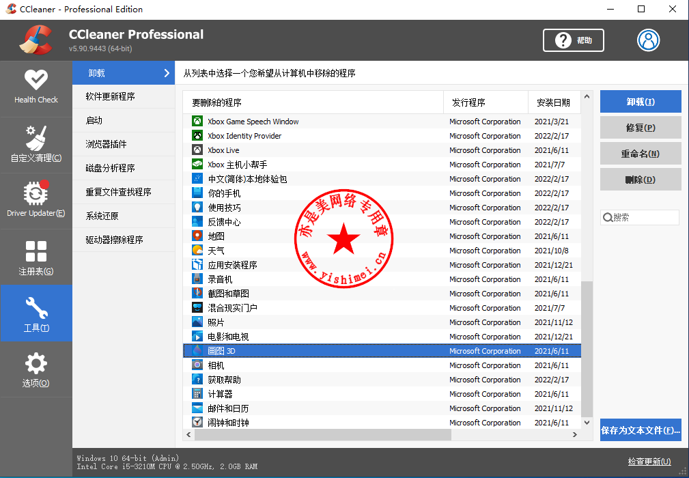689x478 pixels.
Task: Click the 截图和草图 icon
Action: click(x=197, y=294)
